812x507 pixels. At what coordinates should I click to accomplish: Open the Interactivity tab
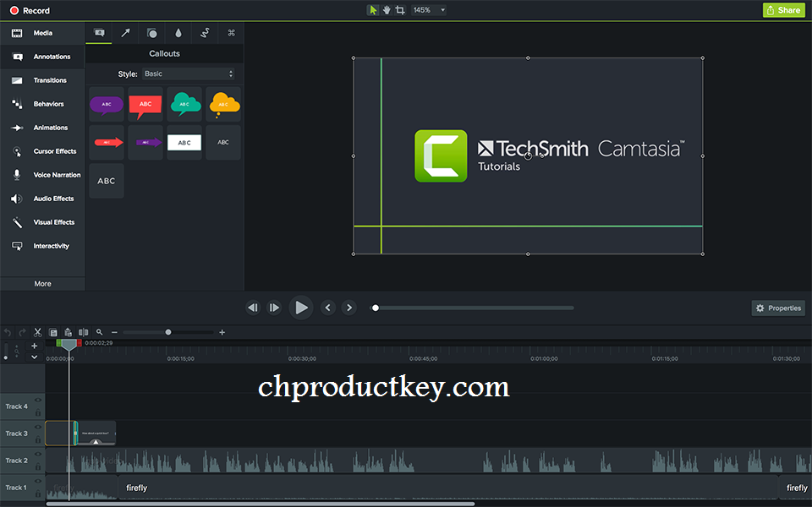42,246
